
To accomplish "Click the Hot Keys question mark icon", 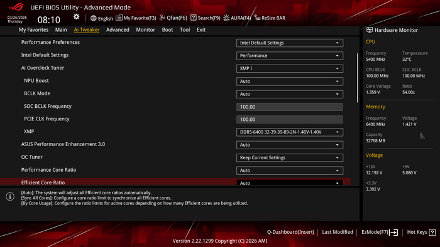I will point(432,232).
